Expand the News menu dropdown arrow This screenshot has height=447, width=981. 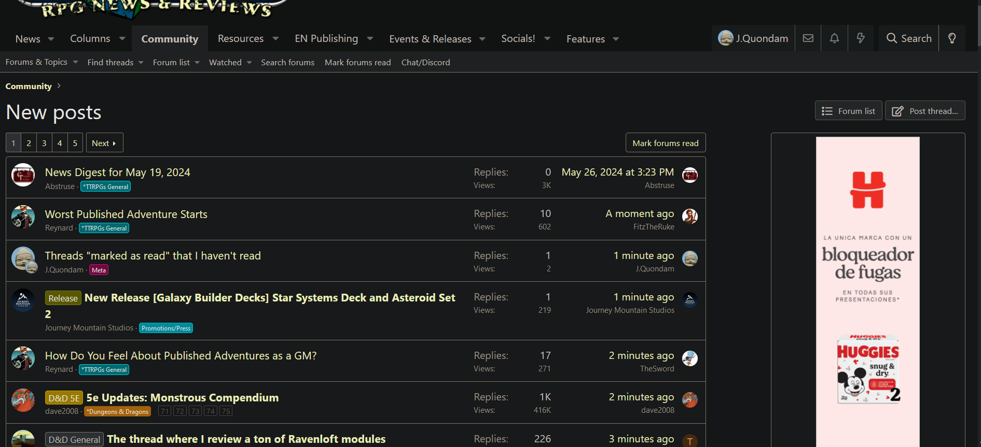coord(51,39)
